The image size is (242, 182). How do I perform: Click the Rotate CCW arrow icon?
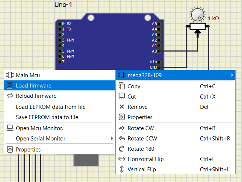122,139
